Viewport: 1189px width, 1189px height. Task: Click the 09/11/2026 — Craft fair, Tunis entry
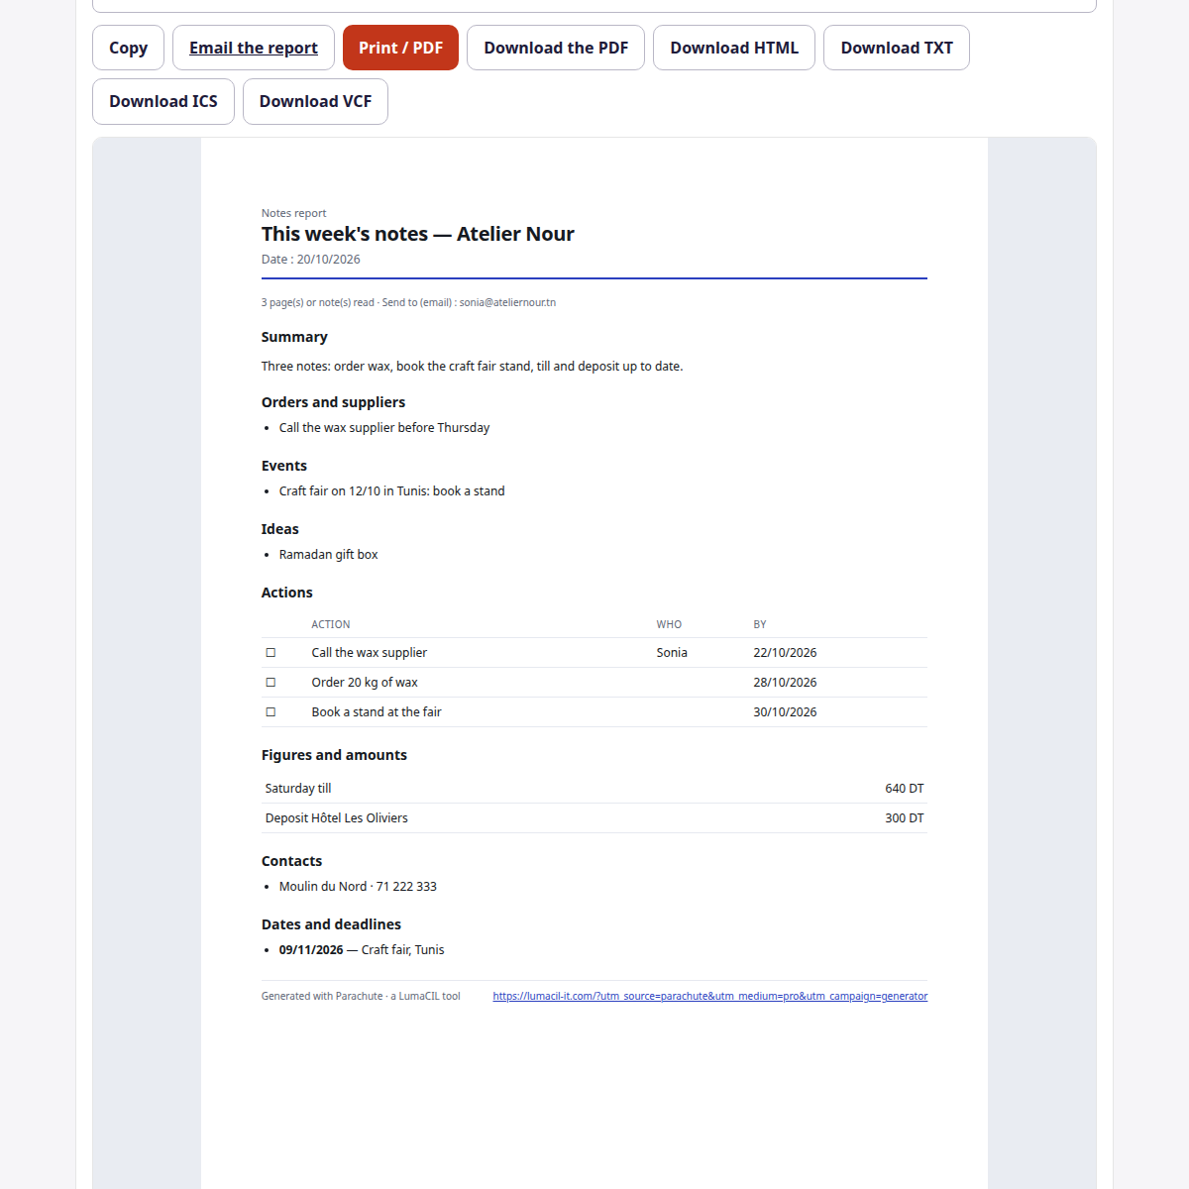(362, 950)
